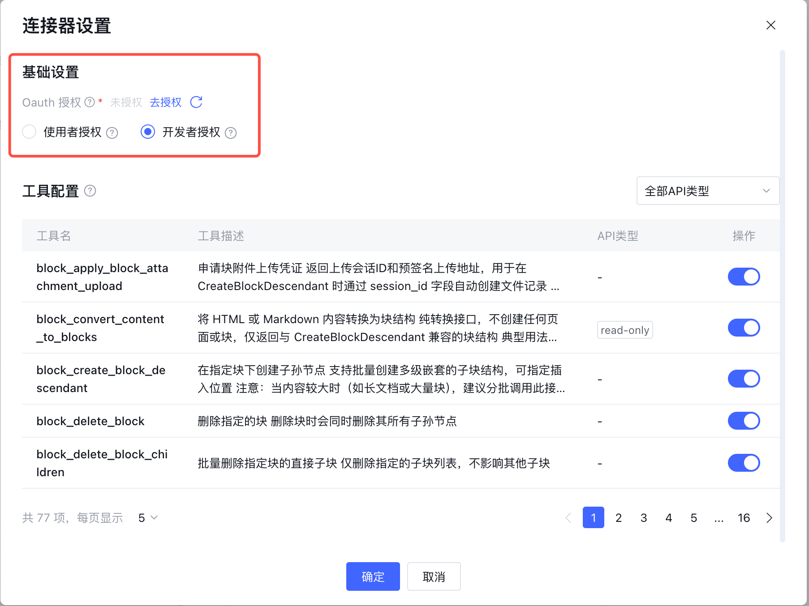Jump to last page 16

tap(744, 517)
